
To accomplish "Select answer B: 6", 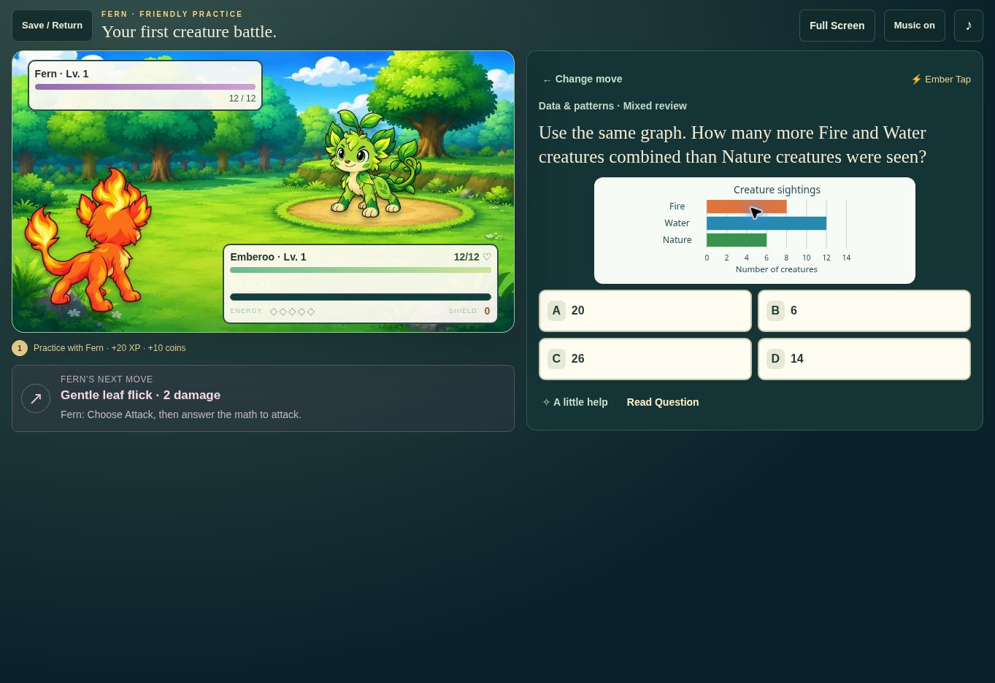I will [864, 311].
